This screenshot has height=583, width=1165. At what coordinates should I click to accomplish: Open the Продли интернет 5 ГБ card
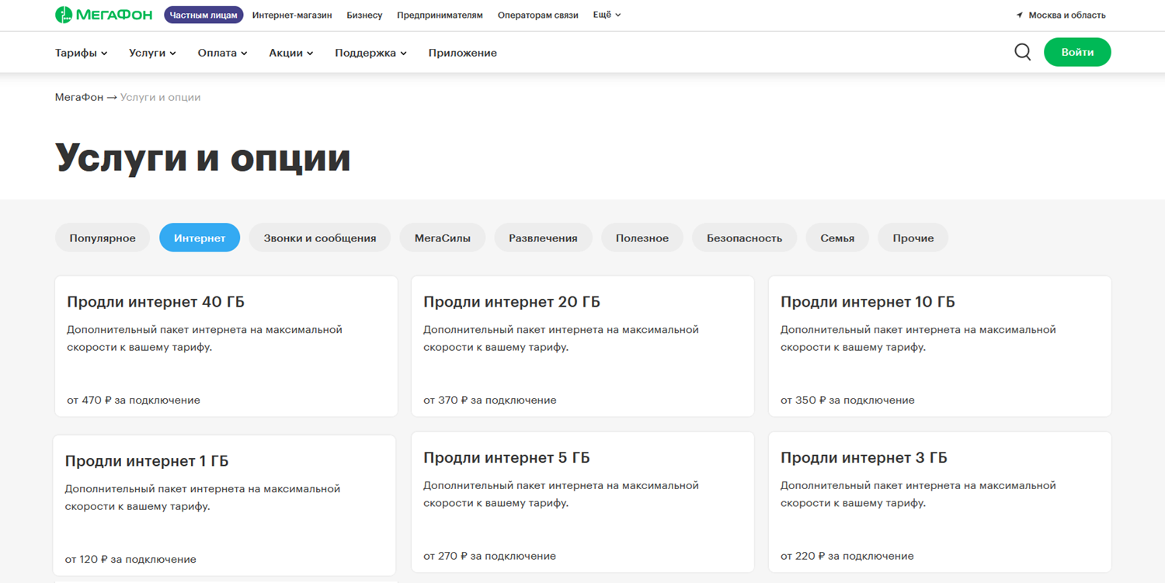click(x=582, y=502)
